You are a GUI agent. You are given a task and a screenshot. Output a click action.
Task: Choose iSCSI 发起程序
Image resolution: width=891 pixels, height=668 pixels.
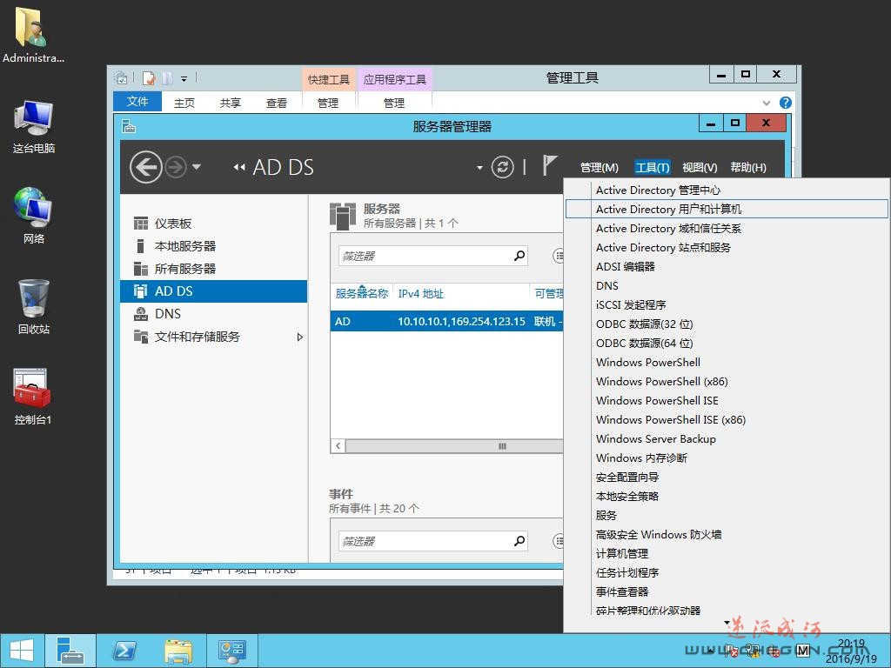727,304
